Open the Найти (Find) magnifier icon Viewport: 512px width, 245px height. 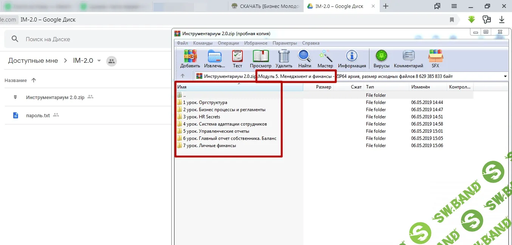pos(304,57)
